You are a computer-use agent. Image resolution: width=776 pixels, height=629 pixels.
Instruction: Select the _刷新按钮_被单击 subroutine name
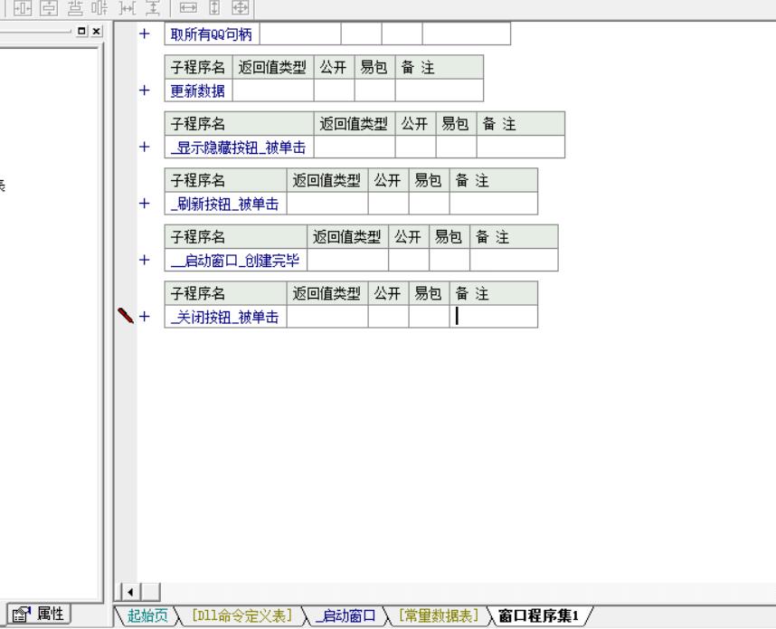pos(226,204)
